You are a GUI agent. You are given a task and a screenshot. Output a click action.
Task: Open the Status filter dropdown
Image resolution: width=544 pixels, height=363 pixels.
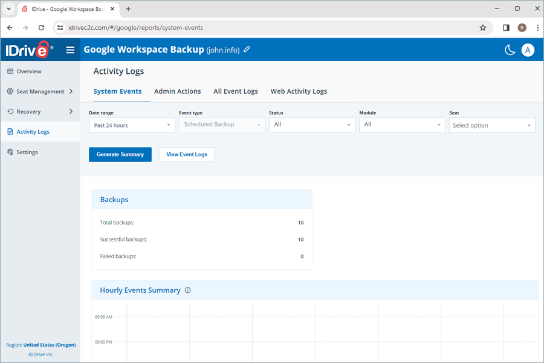pos(312,125)
